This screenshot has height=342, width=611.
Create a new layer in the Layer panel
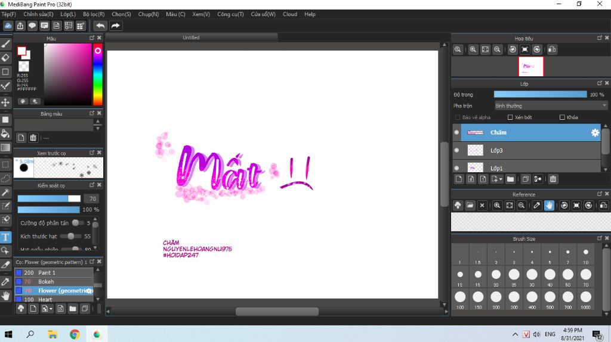click(x=459, y=179)
